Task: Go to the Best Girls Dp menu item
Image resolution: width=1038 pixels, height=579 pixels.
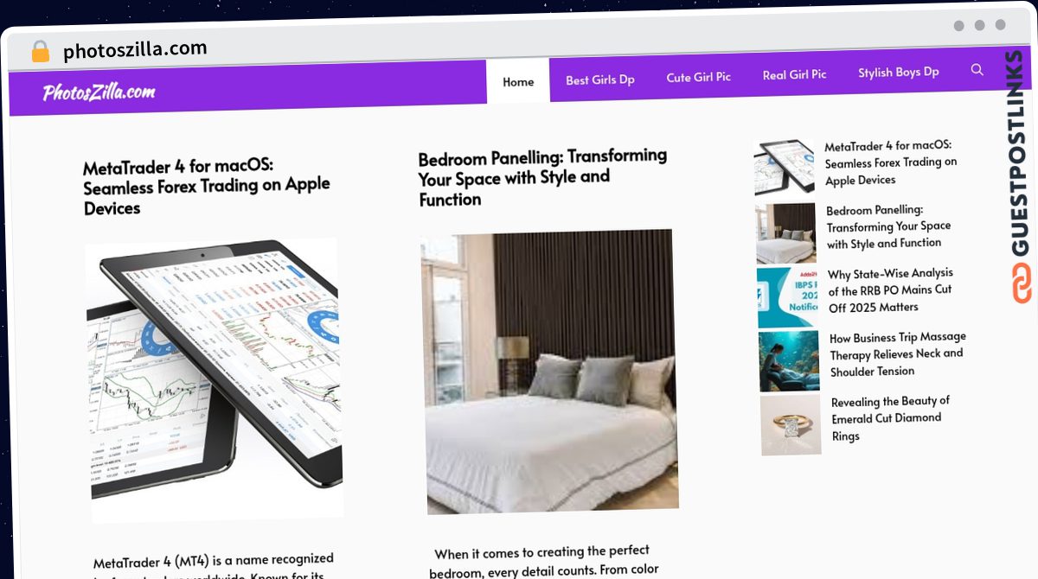Action: [x=600, y=80]
